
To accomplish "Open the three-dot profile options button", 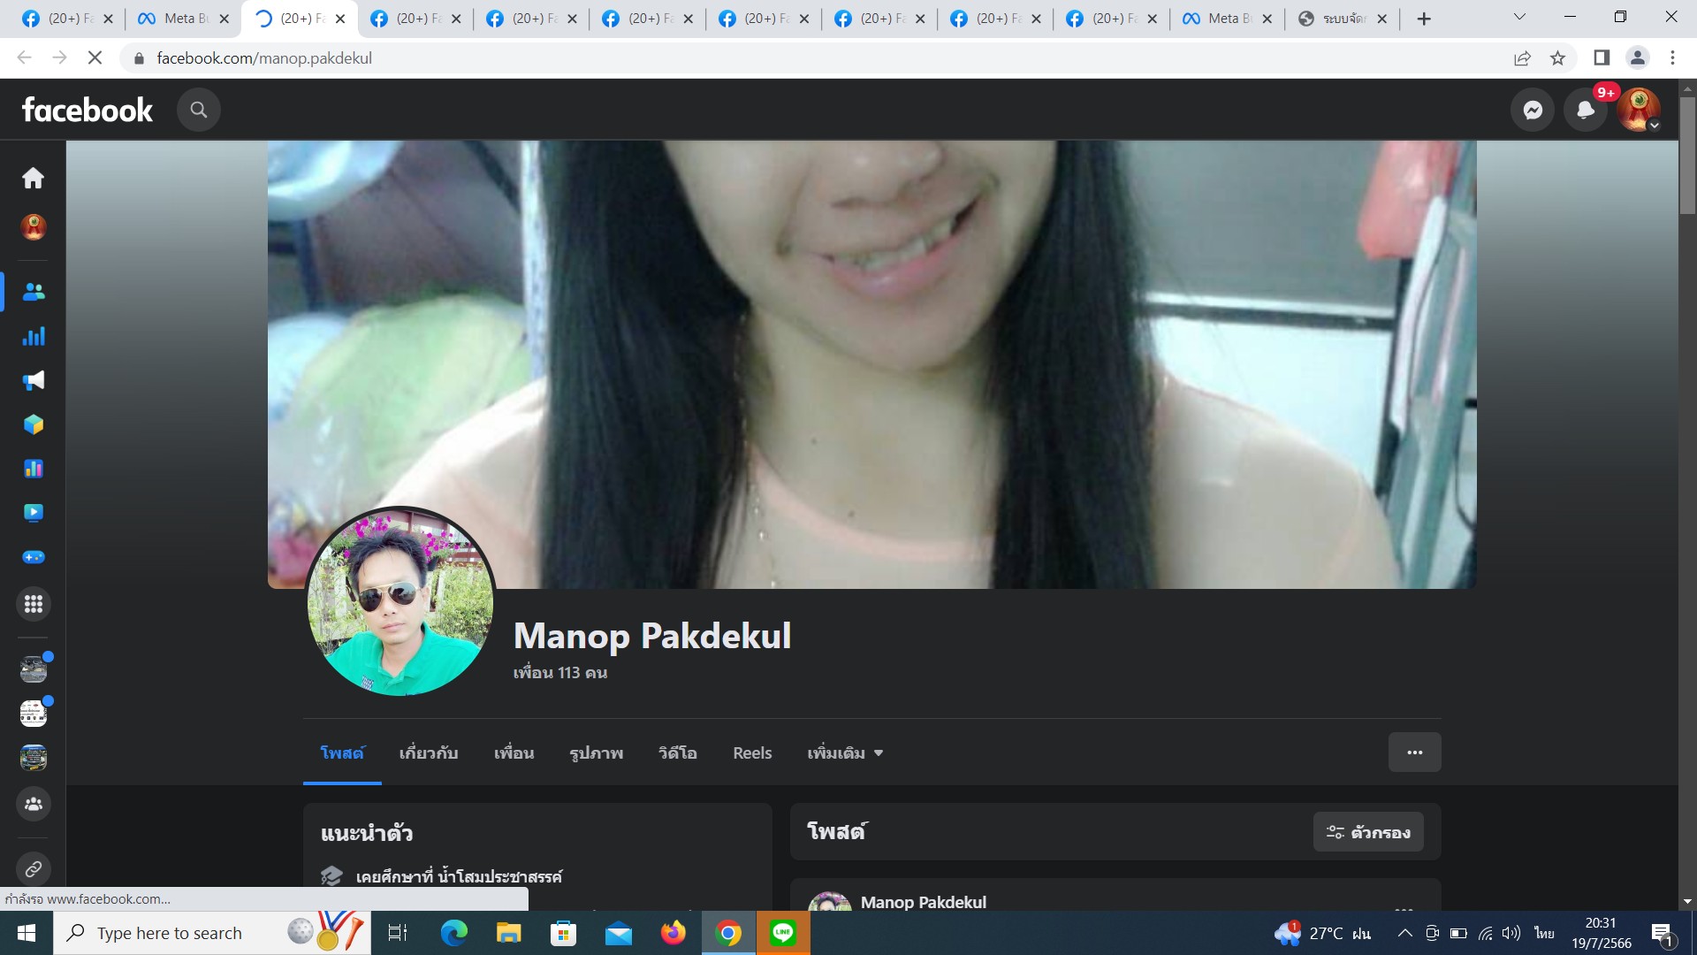I will (x=1414, y=753).
